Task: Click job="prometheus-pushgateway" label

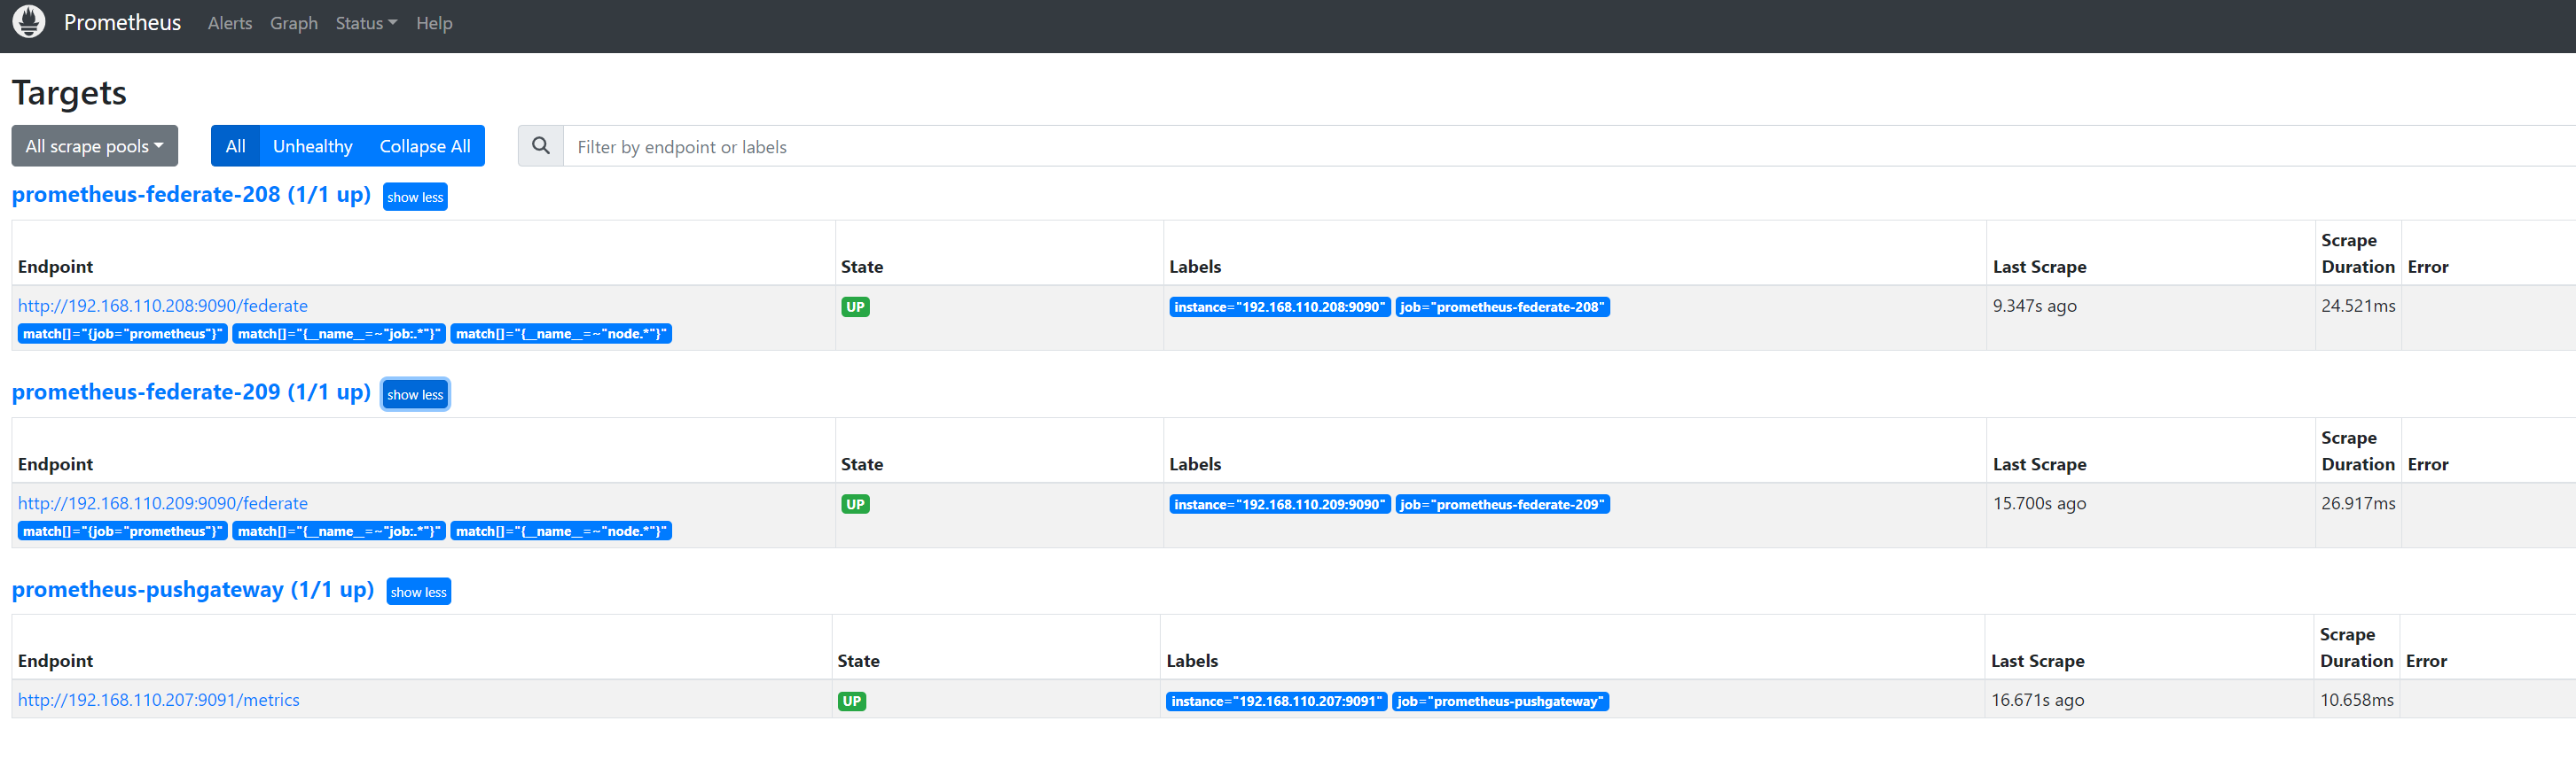Action: 1500,702
